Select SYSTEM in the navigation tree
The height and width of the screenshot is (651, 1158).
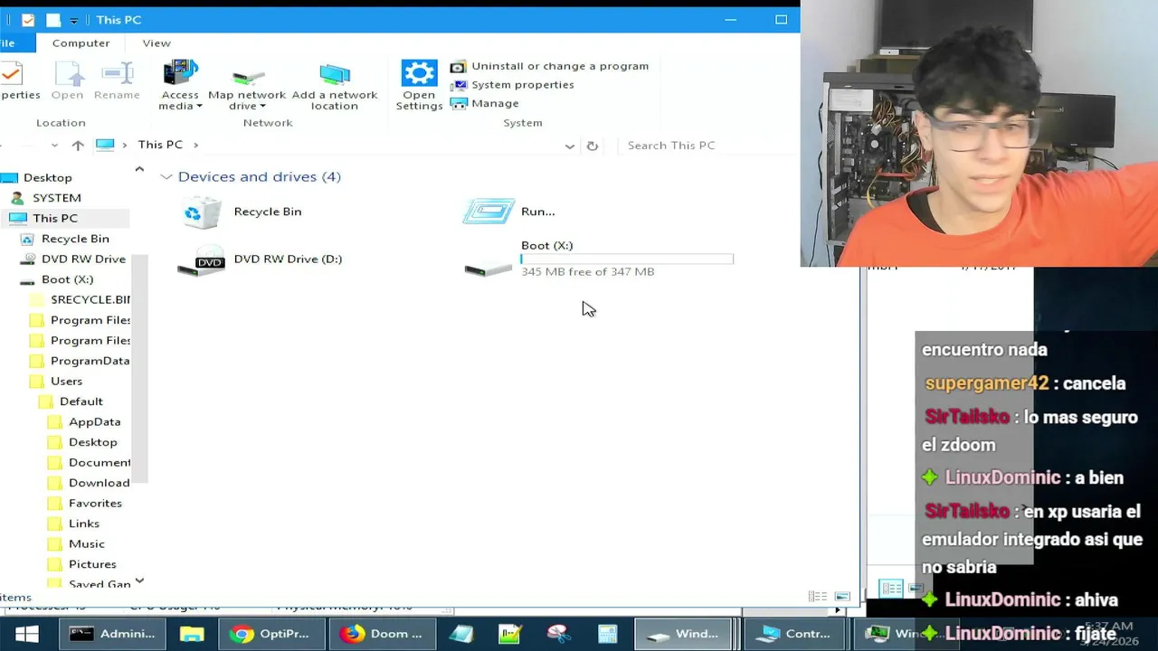point(56,198)
